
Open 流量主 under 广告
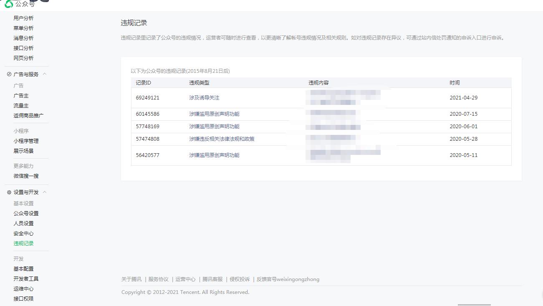21,106
